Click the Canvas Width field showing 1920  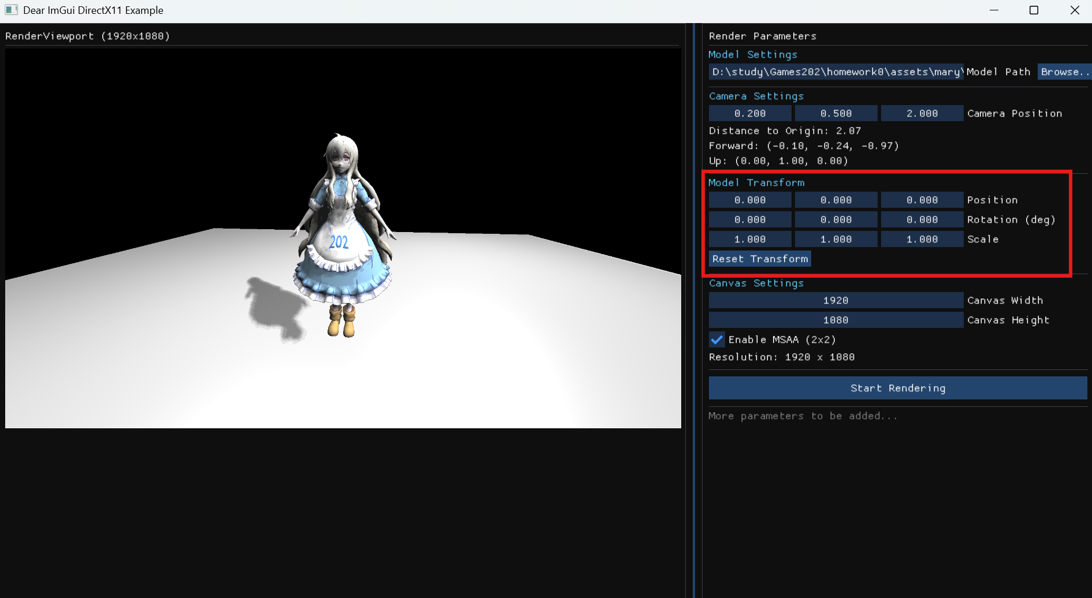(835, 300)
